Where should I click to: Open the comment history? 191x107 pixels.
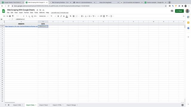(172, 11)
